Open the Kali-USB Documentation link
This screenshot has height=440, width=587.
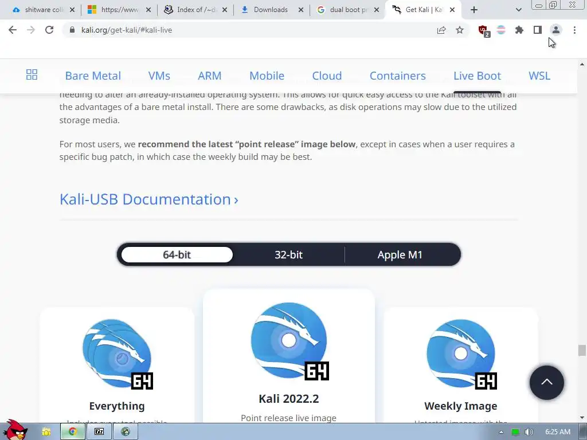click(149, 199)
